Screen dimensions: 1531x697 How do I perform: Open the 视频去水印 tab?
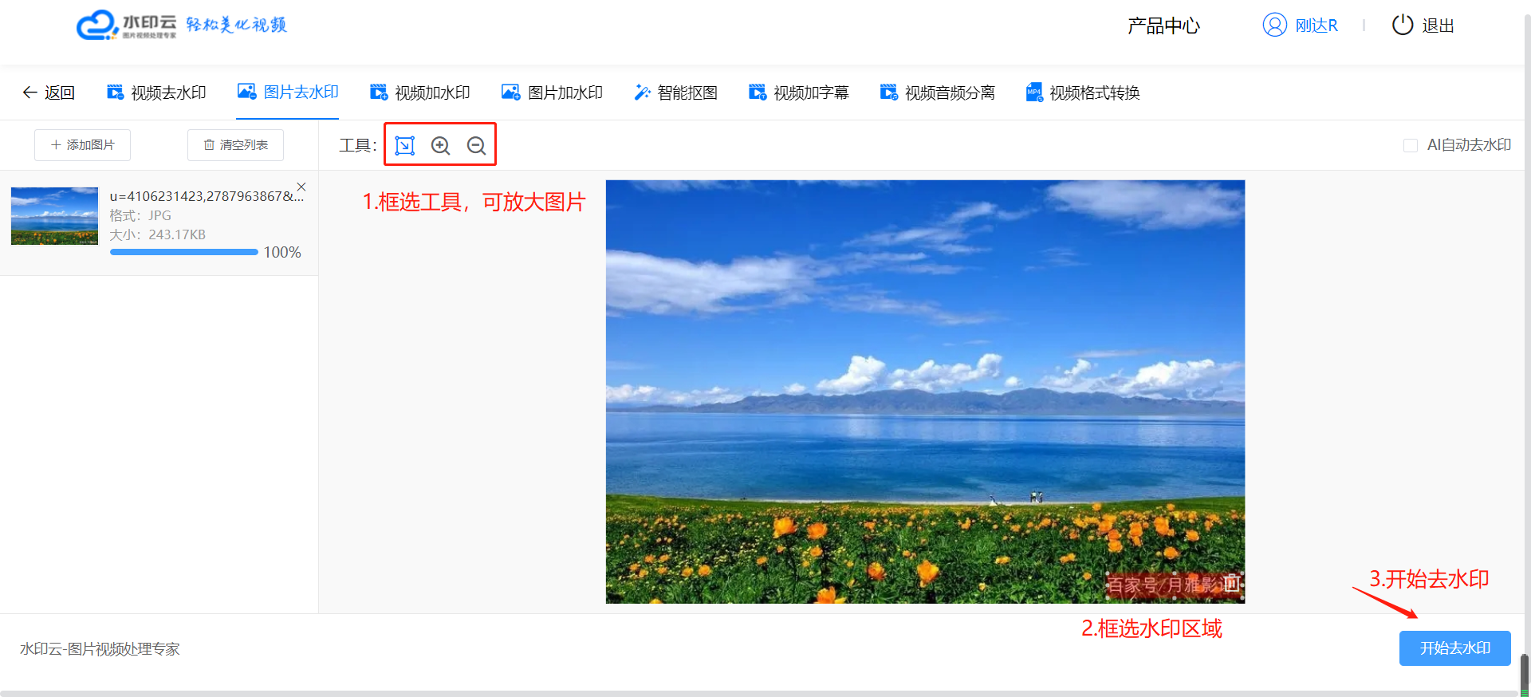pyautogui.click(x=156, y=93)
